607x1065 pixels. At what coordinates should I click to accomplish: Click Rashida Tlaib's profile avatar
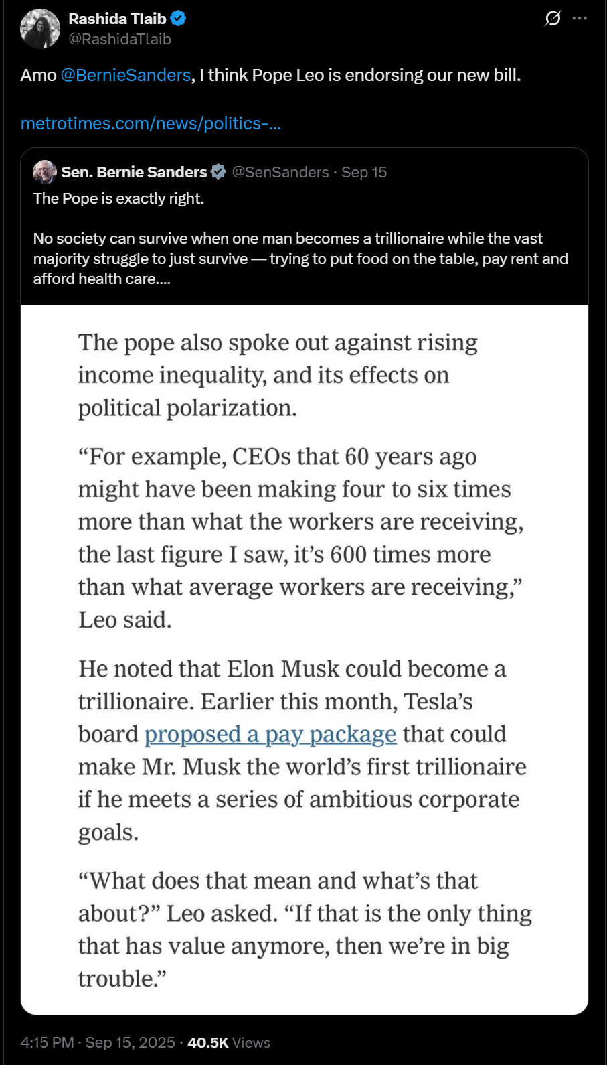(x=40, y=29)
